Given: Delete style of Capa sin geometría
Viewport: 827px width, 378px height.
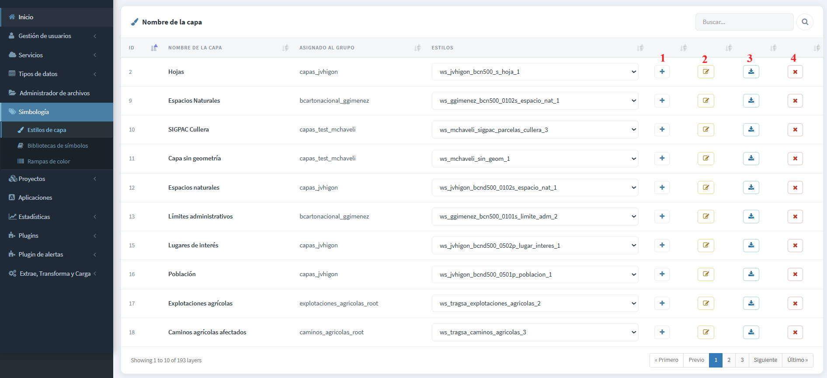Looking at the screenshot, I should pyautogui.click(x=795, y=158).
